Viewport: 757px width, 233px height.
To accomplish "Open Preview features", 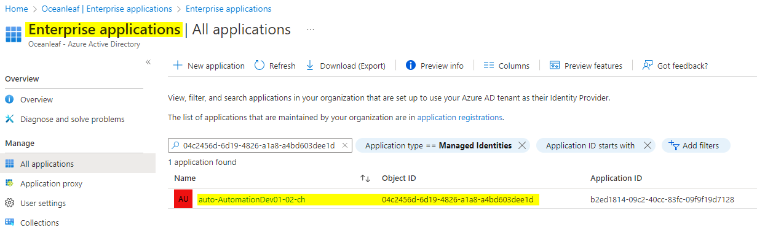I will [x=586, y=66].
